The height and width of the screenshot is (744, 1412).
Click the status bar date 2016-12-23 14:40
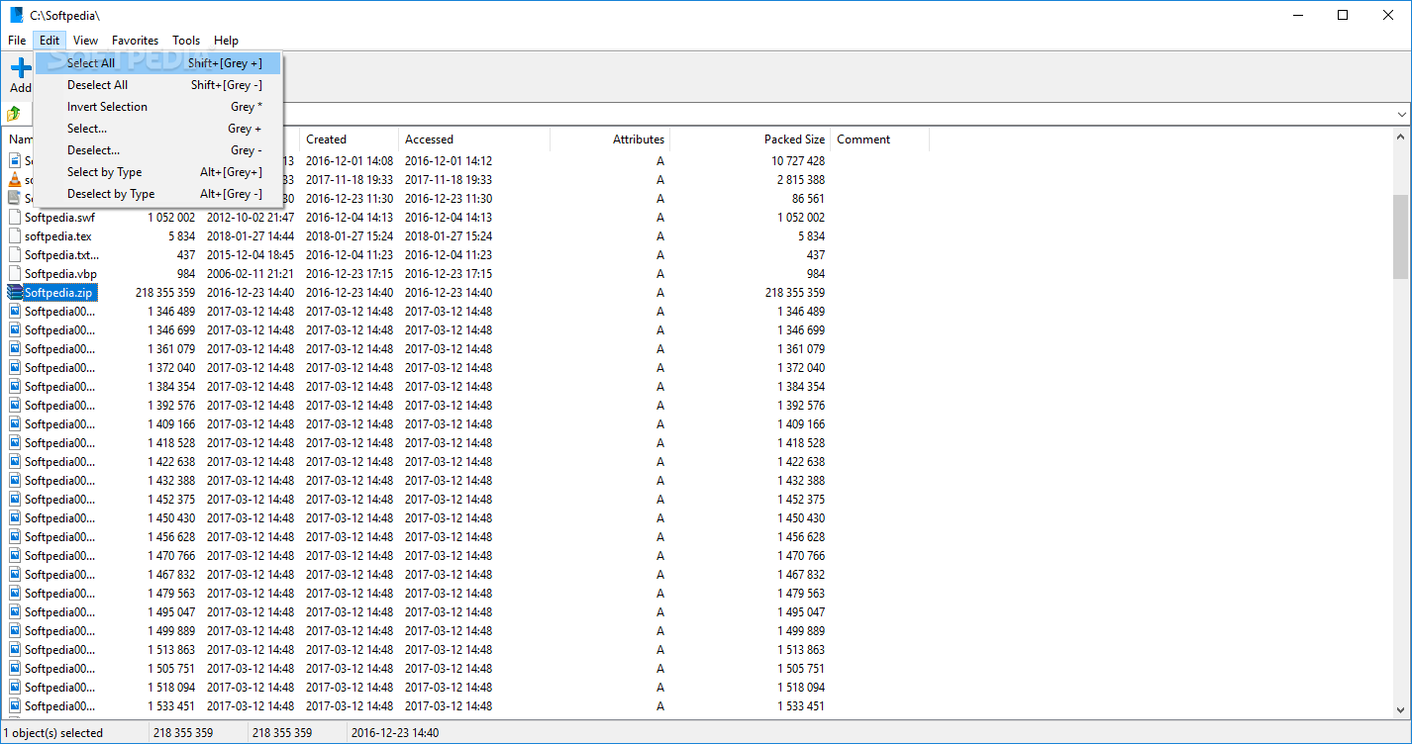click(394, 733)
